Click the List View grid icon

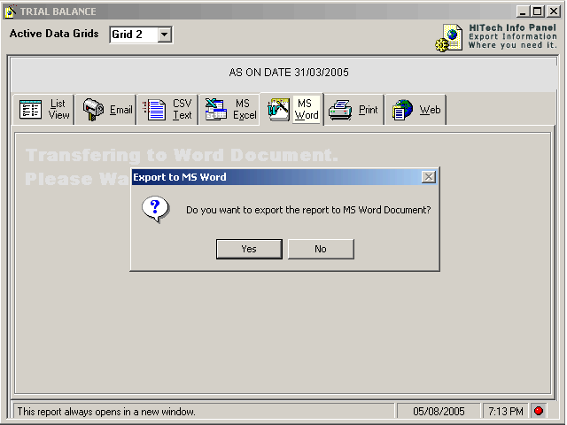tap(31, 110)
